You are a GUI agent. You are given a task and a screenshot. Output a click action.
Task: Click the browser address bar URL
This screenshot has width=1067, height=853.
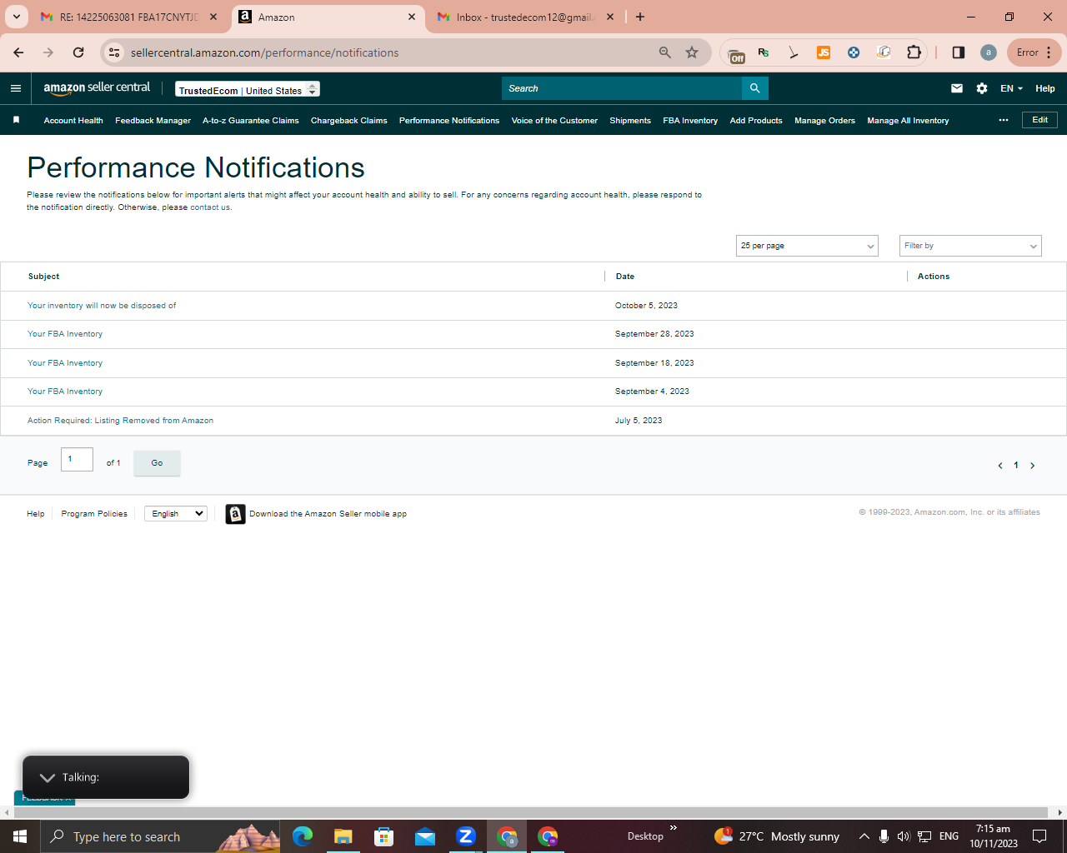(265, 52)
